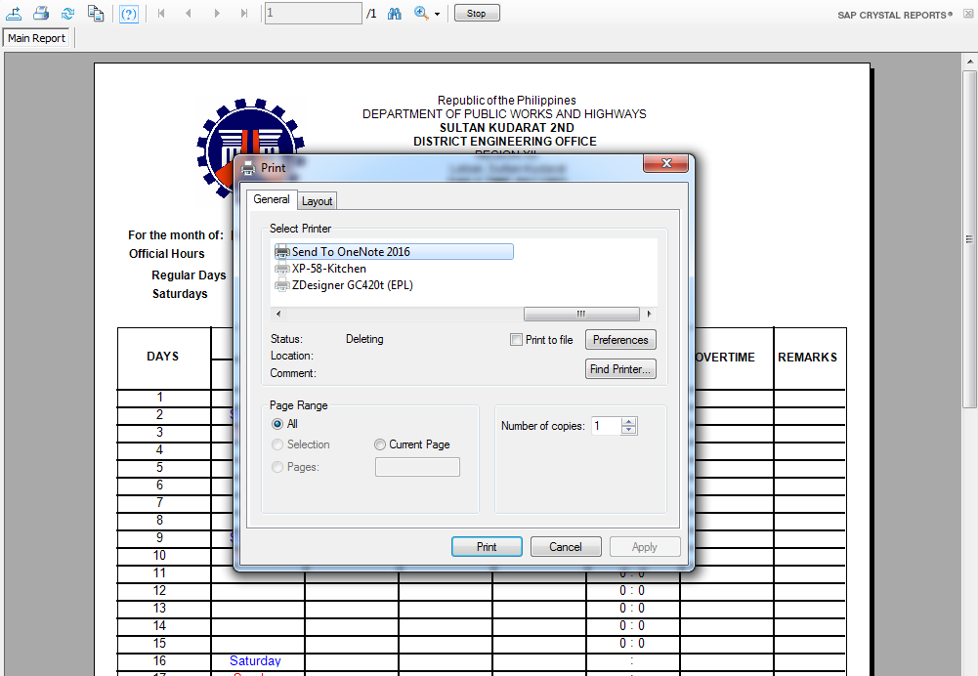Enable the Print to file checkbox

516,339
